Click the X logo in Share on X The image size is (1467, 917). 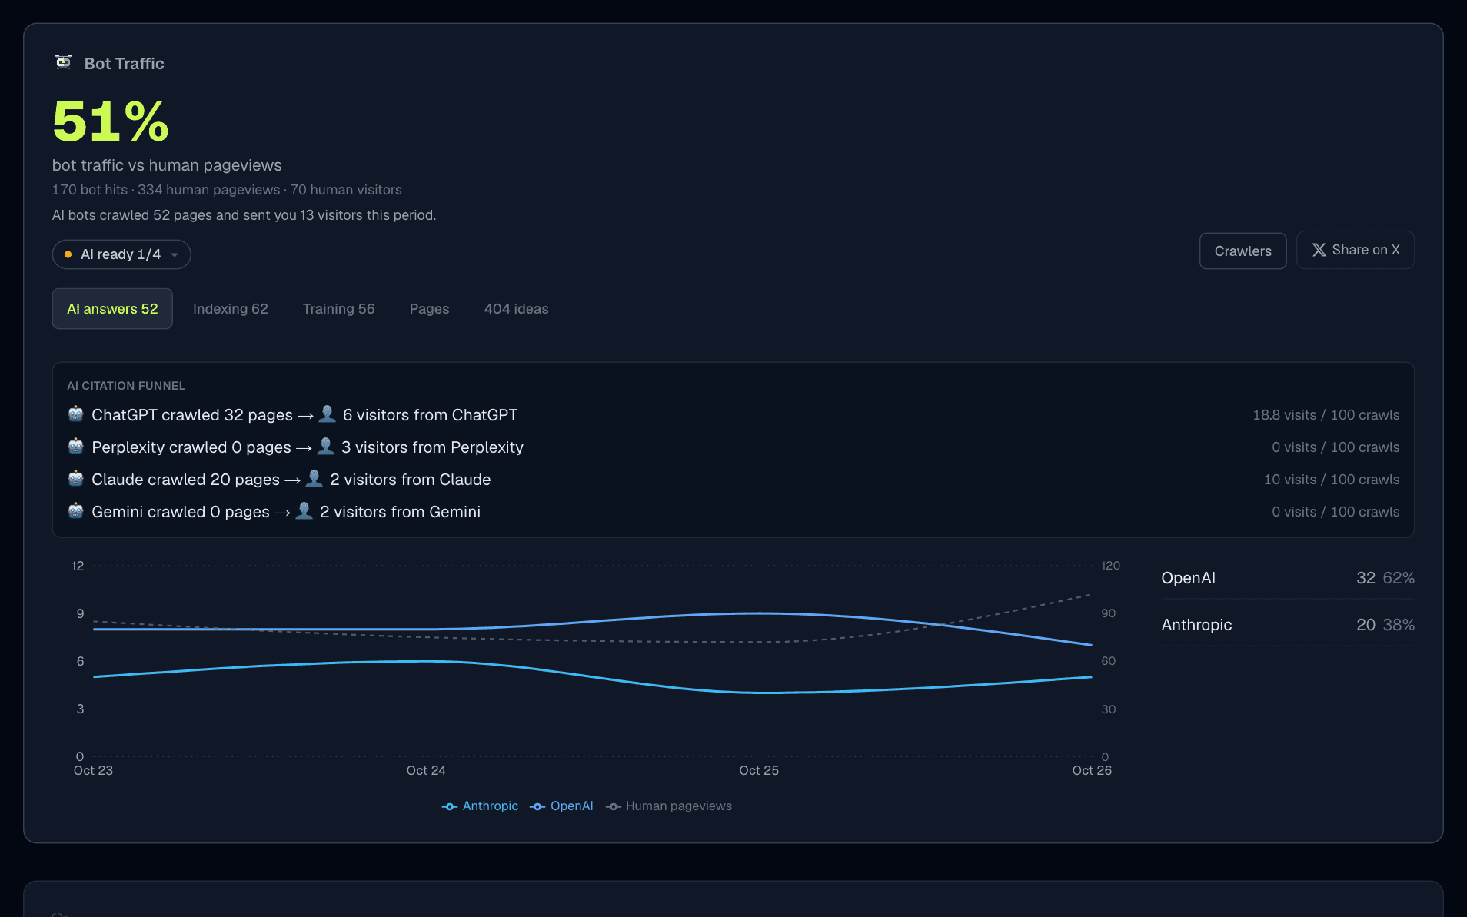(x=1319, y=250)
